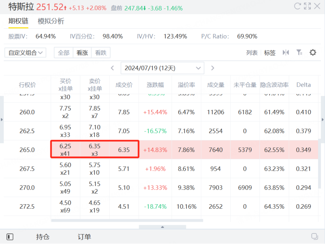Open the 2024/07/19 expiration dropdown
Screen dimensions: 325x244
click(162, 68)
